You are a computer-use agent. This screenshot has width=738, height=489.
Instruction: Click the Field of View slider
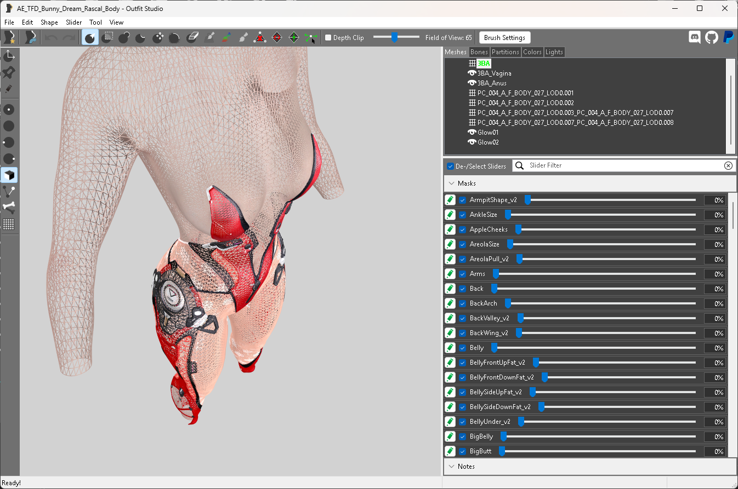point(396,37)
